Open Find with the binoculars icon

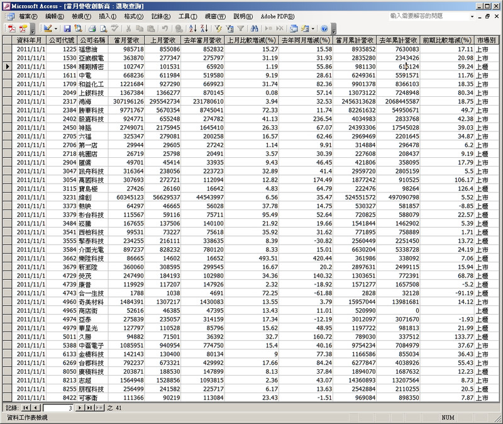tap(255, 28)
